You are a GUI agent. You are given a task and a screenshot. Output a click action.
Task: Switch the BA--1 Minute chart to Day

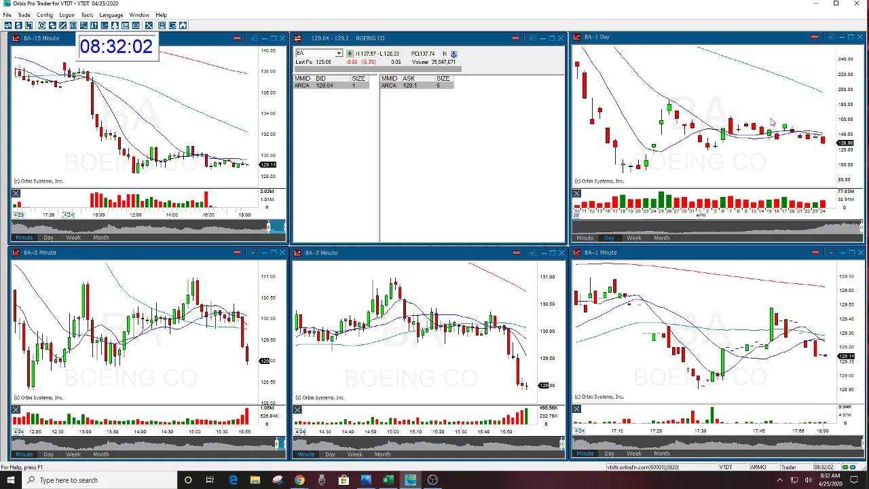[x=610, y=454]
